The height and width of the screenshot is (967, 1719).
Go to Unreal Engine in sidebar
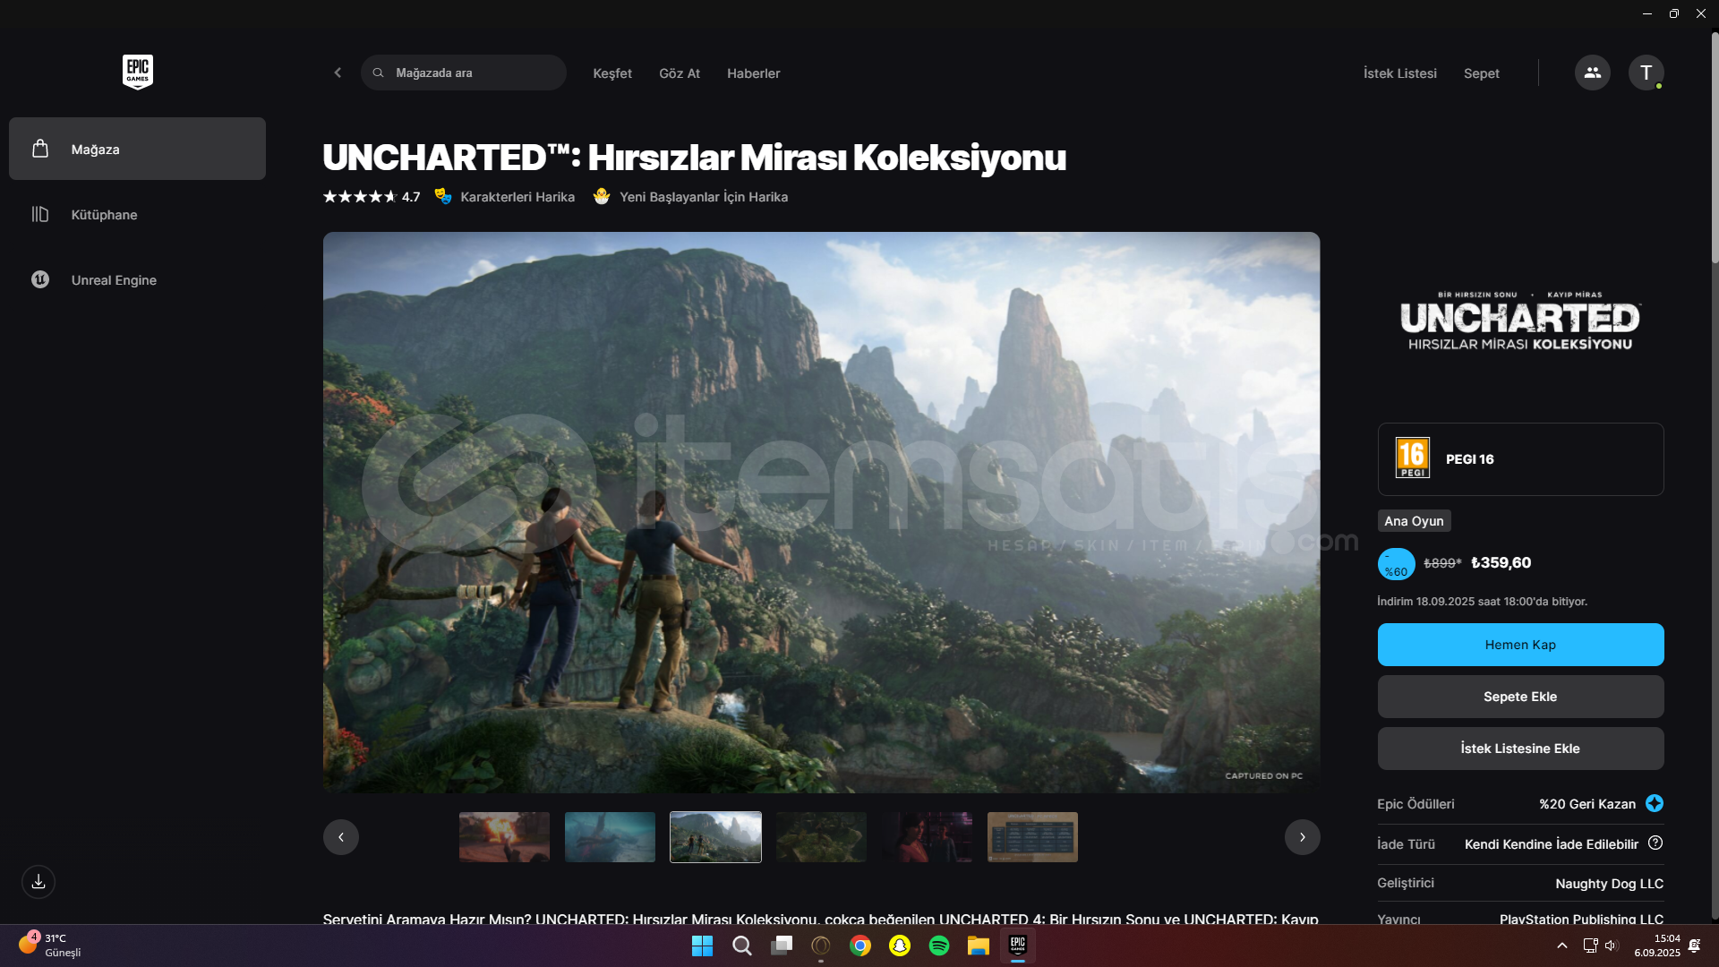(x=114, y=280)
